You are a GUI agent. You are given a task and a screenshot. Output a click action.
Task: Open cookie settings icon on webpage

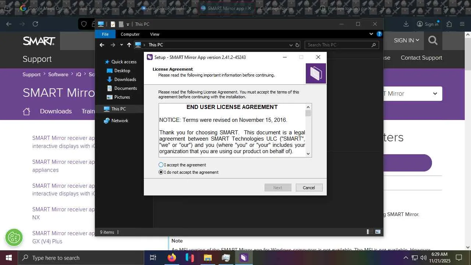[14, 238]
